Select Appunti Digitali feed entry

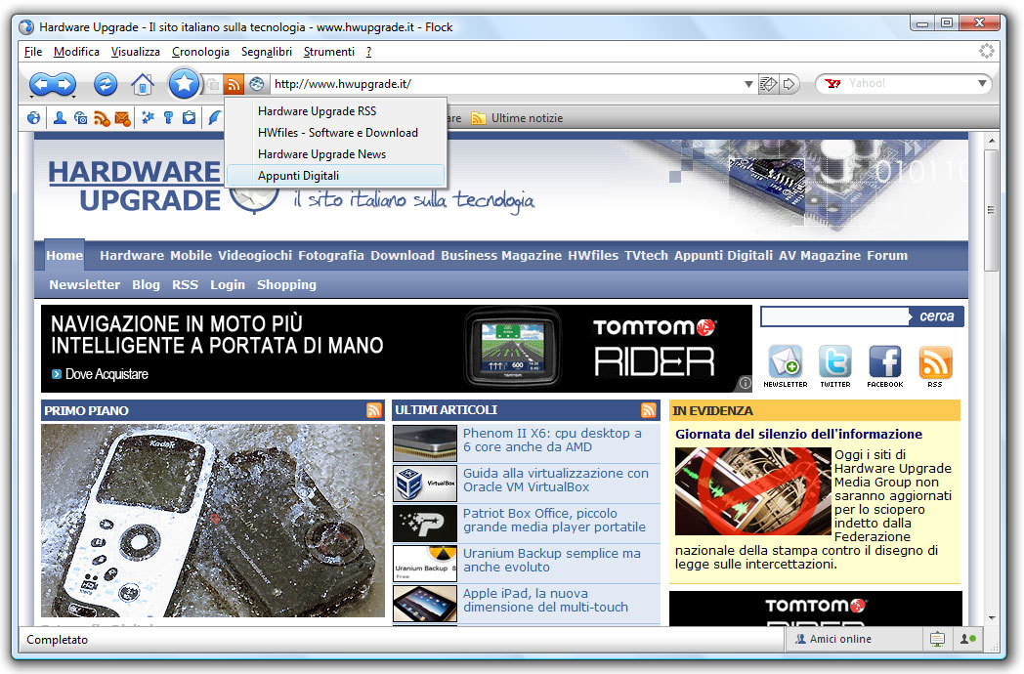(x=336, y=176)
